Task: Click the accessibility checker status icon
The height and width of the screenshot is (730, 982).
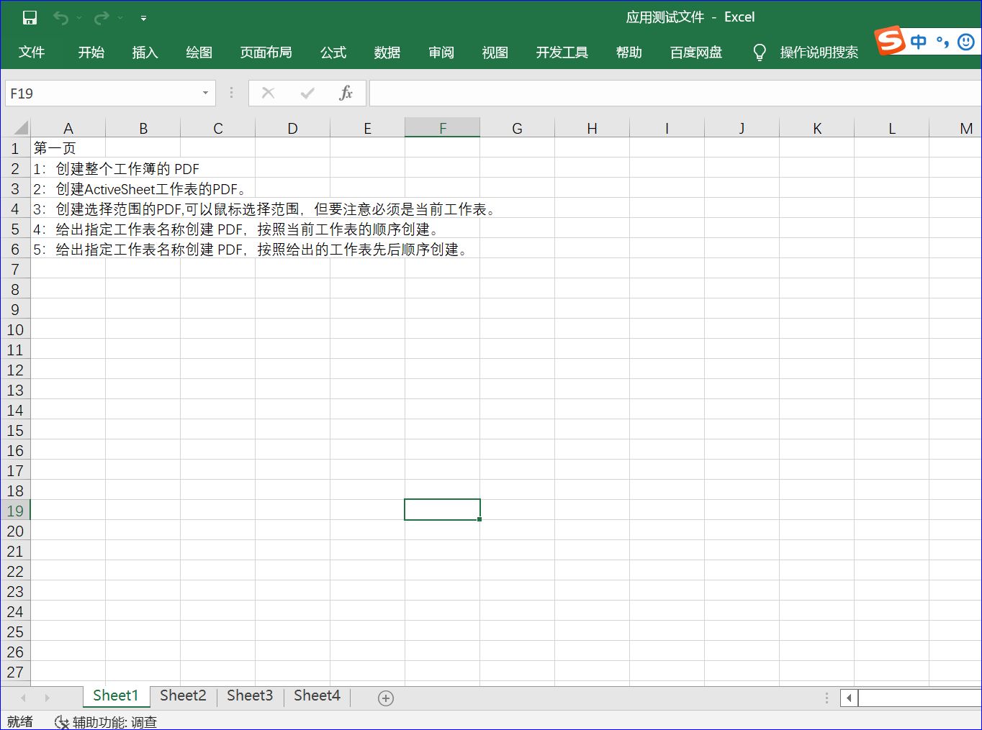Action: point(62,722)
